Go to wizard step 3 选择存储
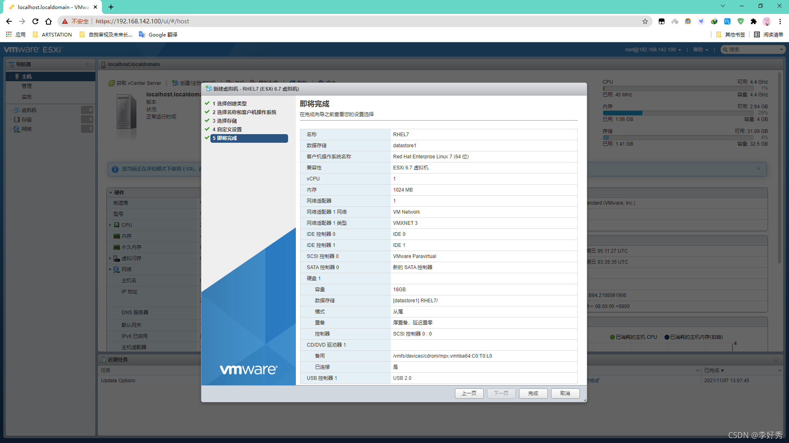 [224, 121]
